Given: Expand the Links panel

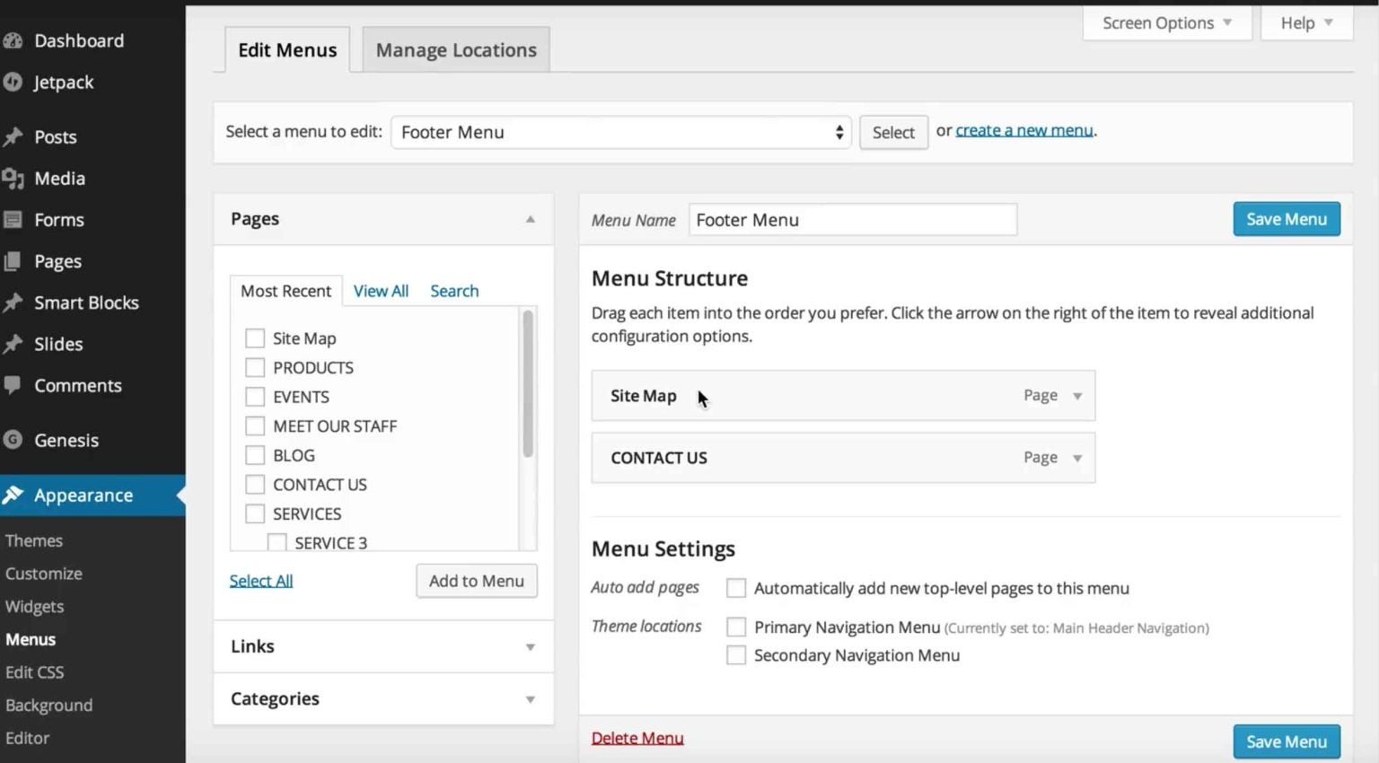Looking at the screenshot, I should coord(530,647).
